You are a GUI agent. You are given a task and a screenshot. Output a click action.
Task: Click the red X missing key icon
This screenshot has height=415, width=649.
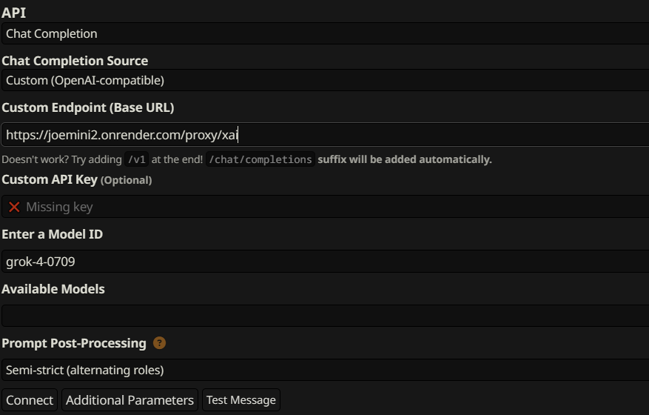14,207
